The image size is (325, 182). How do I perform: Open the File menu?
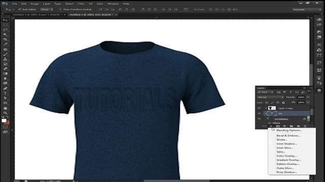(x=15, y=4)
